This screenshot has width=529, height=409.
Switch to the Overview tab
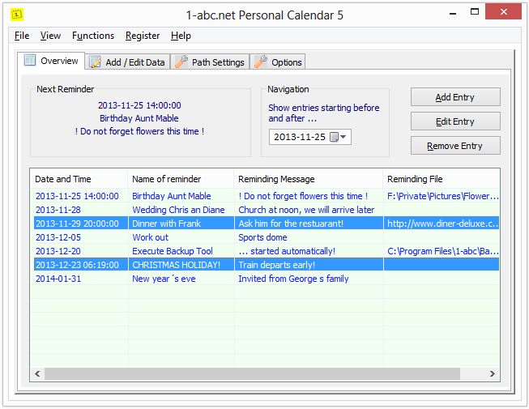coord(51,61)
